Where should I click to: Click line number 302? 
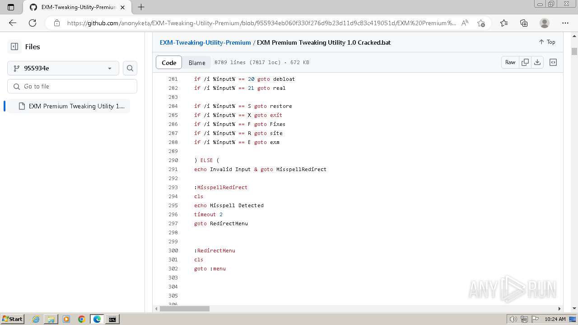tap(173, 269)
